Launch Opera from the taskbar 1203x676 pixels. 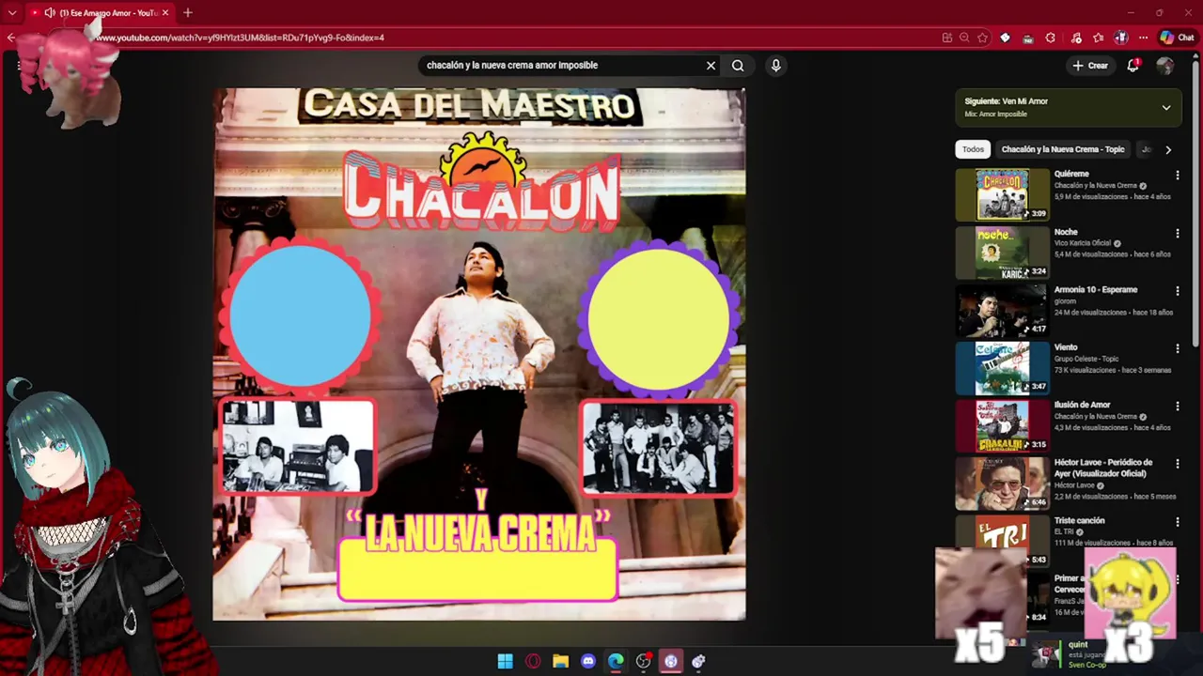tap(533, 661)
